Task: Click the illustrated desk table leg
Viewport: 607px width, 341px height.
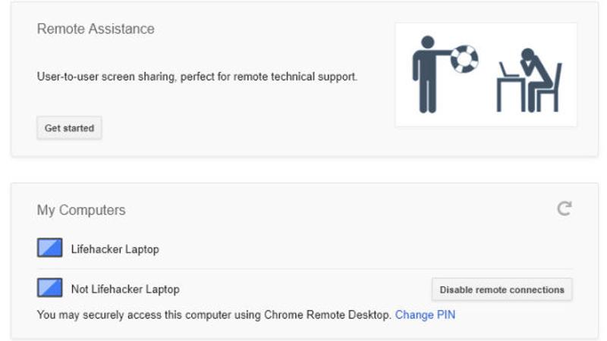Action: pos(499,95)
